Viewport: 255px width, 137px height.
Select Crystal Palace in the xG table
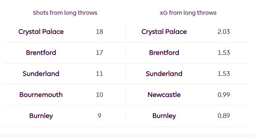coord(164,32)
